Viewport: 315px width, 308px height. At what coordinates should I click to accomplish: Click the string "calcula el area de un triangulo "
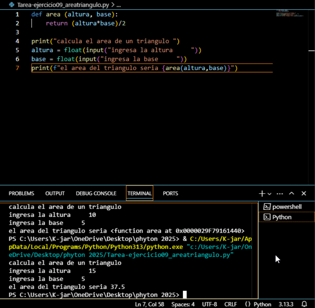(x=115, y=41)
